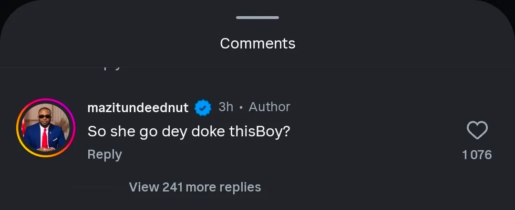515x210 pixels.
Task: Show the 1 076 likes count
Action: pyautogui.click(x=477, y=155)
